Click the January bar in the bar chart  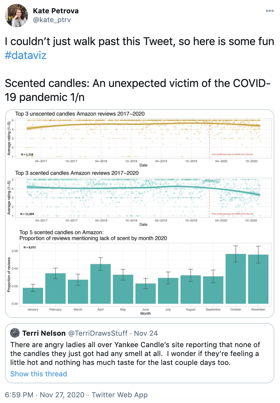(33, 295)
